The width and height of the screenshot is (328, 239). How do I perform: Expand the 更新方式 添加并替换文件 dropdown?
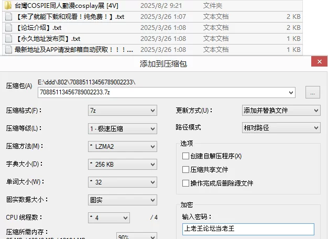281,111
